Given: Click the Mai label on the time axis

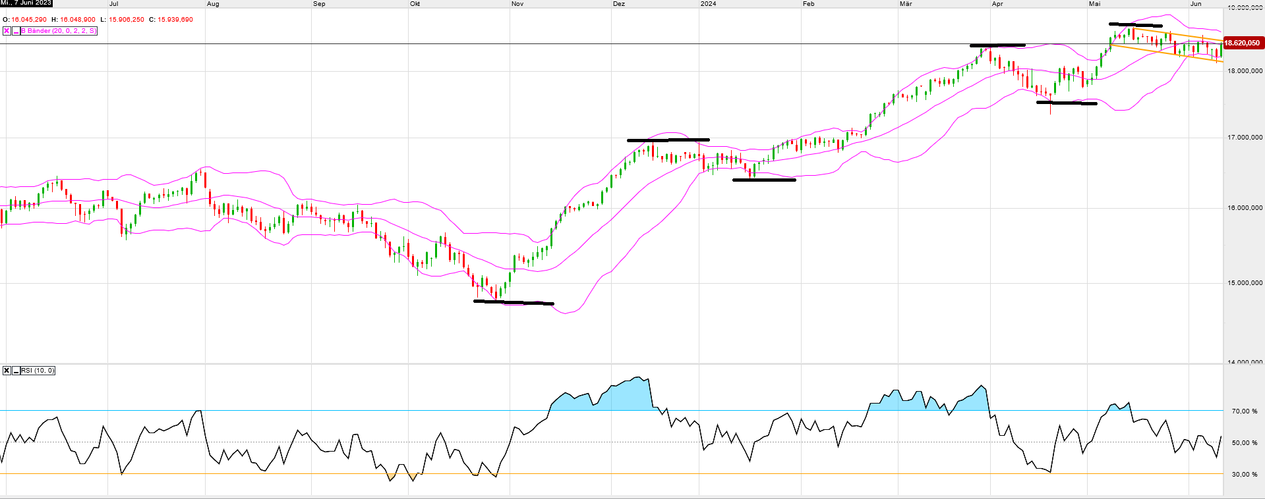Looking at the screenshot, I should click(1095, 4).
